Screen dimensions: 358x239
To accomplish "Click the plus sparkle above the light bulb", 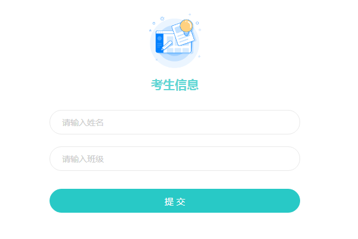I will pos(190,14).
